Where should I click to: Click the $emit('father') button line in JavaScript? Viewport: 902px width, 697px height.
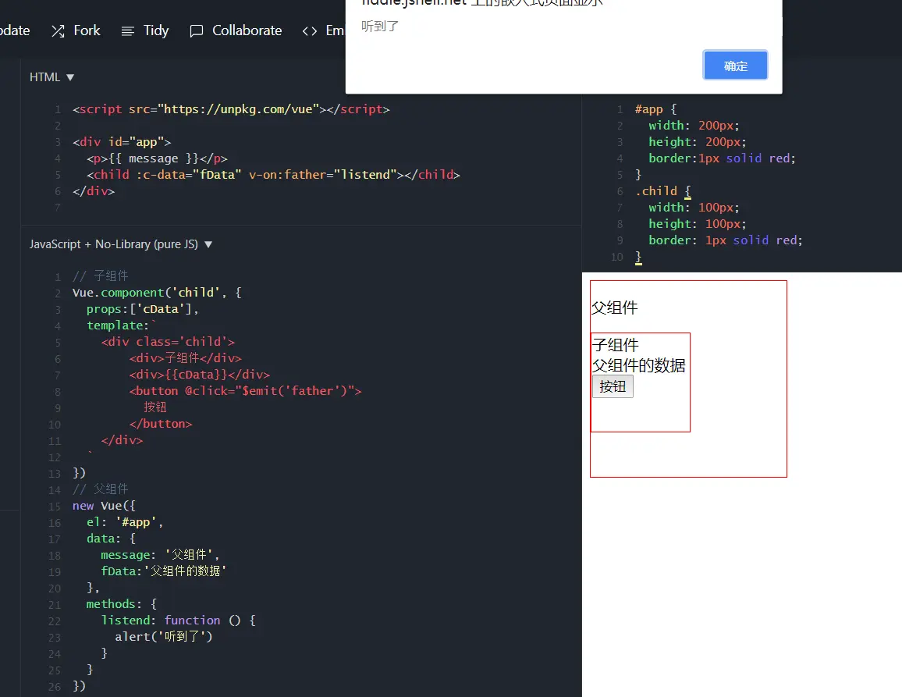(245, 391)
